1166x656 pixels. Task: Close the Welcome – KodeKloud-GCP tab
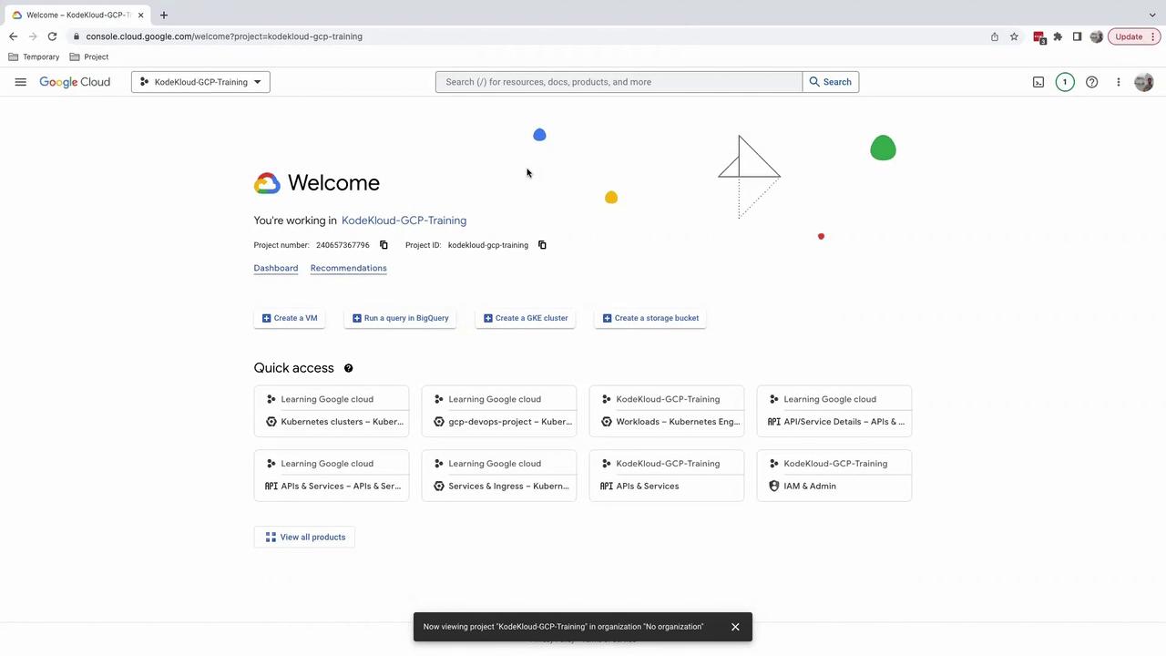coord(141,15)
